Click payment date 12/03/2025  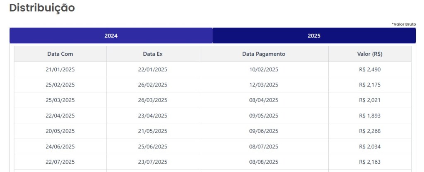pyautogui.click(x=263, y=85)
